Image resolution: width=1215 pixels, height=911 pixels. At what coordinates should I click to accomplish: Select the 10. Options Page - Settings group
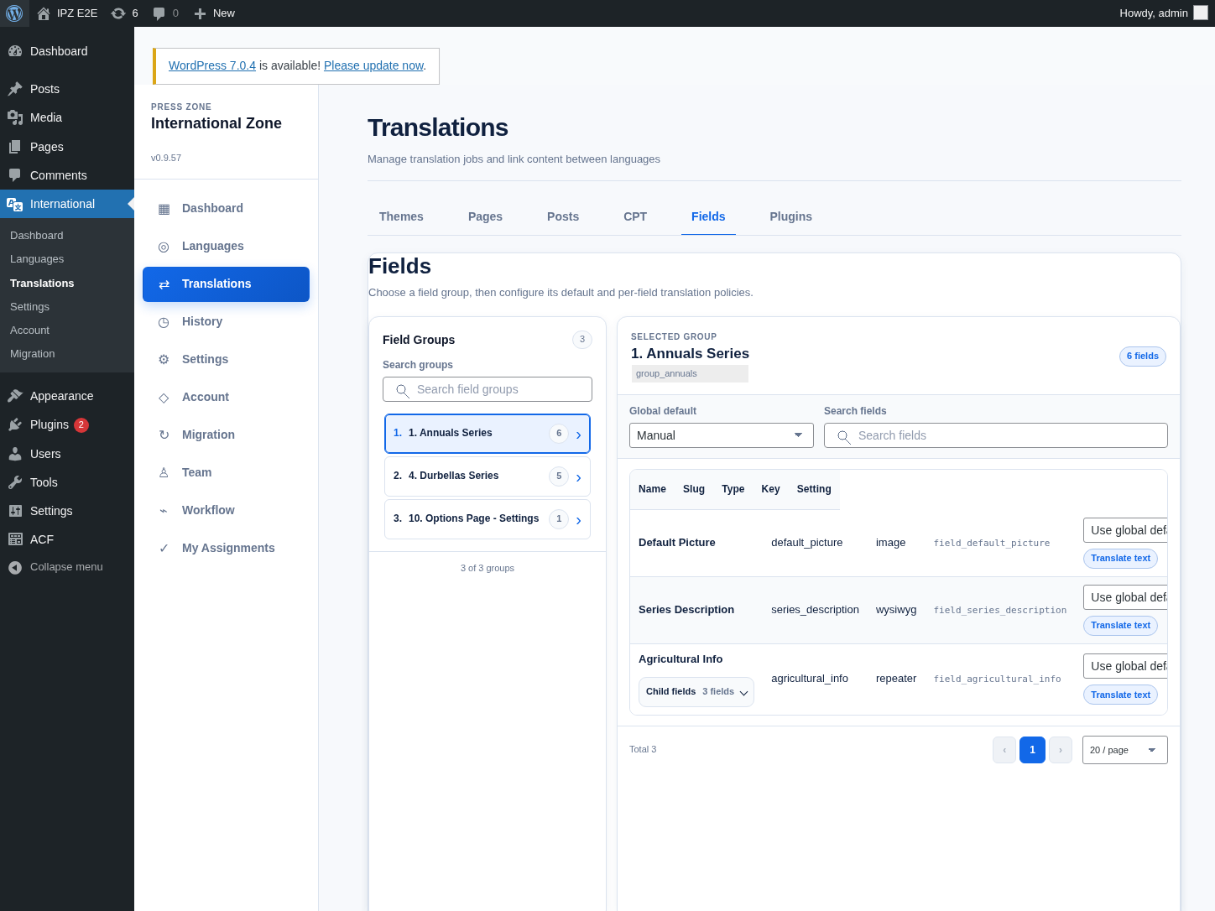(x=488, y=519)
